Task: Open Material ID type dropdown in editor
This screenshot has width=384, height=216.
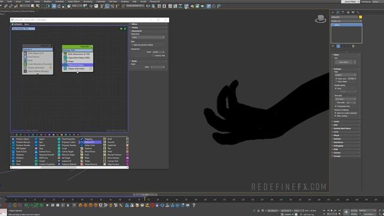Action: (x=148, y=37)
